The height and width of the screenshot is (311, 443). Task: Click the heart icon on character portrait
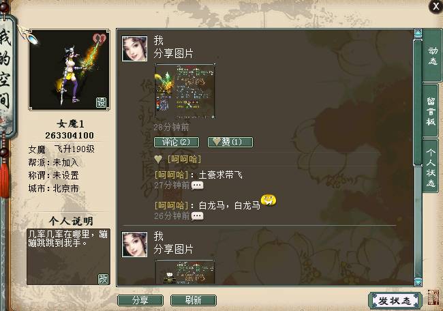pyautogui.click(x=100, y=38)
